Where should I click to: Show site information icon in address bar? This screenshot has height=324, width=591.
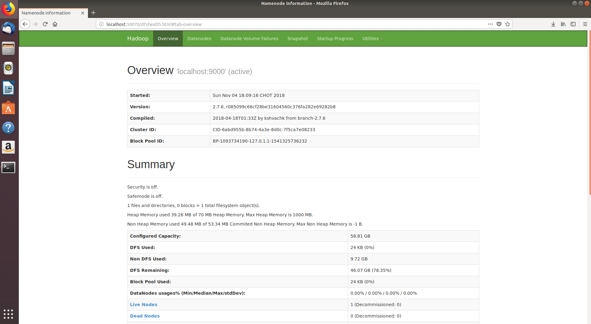tap(101, 24)
